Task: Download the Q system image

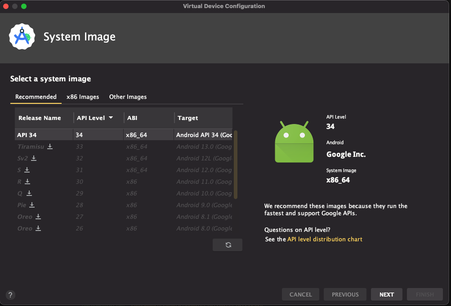Action: (29, 193)
